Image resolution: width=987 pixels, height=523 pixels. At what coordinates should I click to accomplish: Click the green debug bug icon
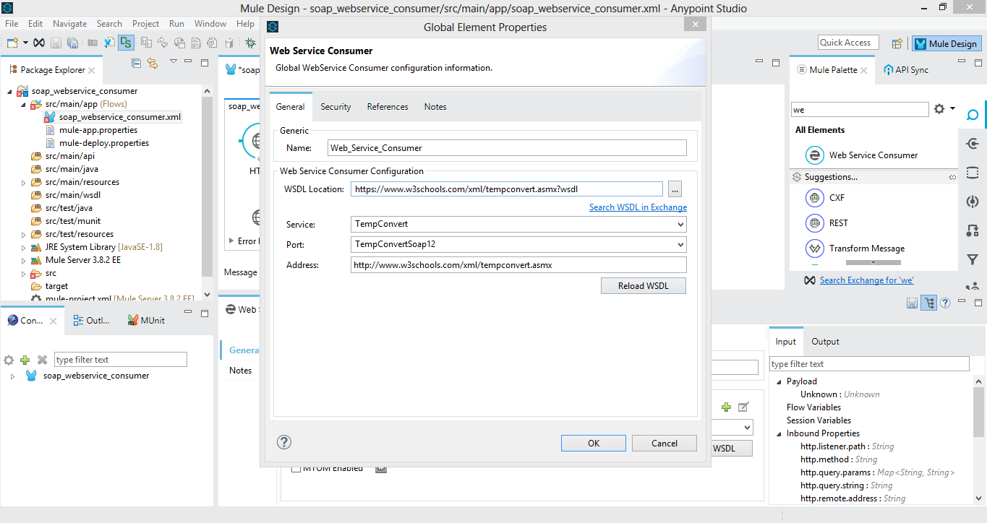pos(250,43)
